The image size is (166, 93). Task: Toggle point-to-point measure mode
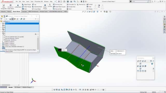[x=15, y=19]
